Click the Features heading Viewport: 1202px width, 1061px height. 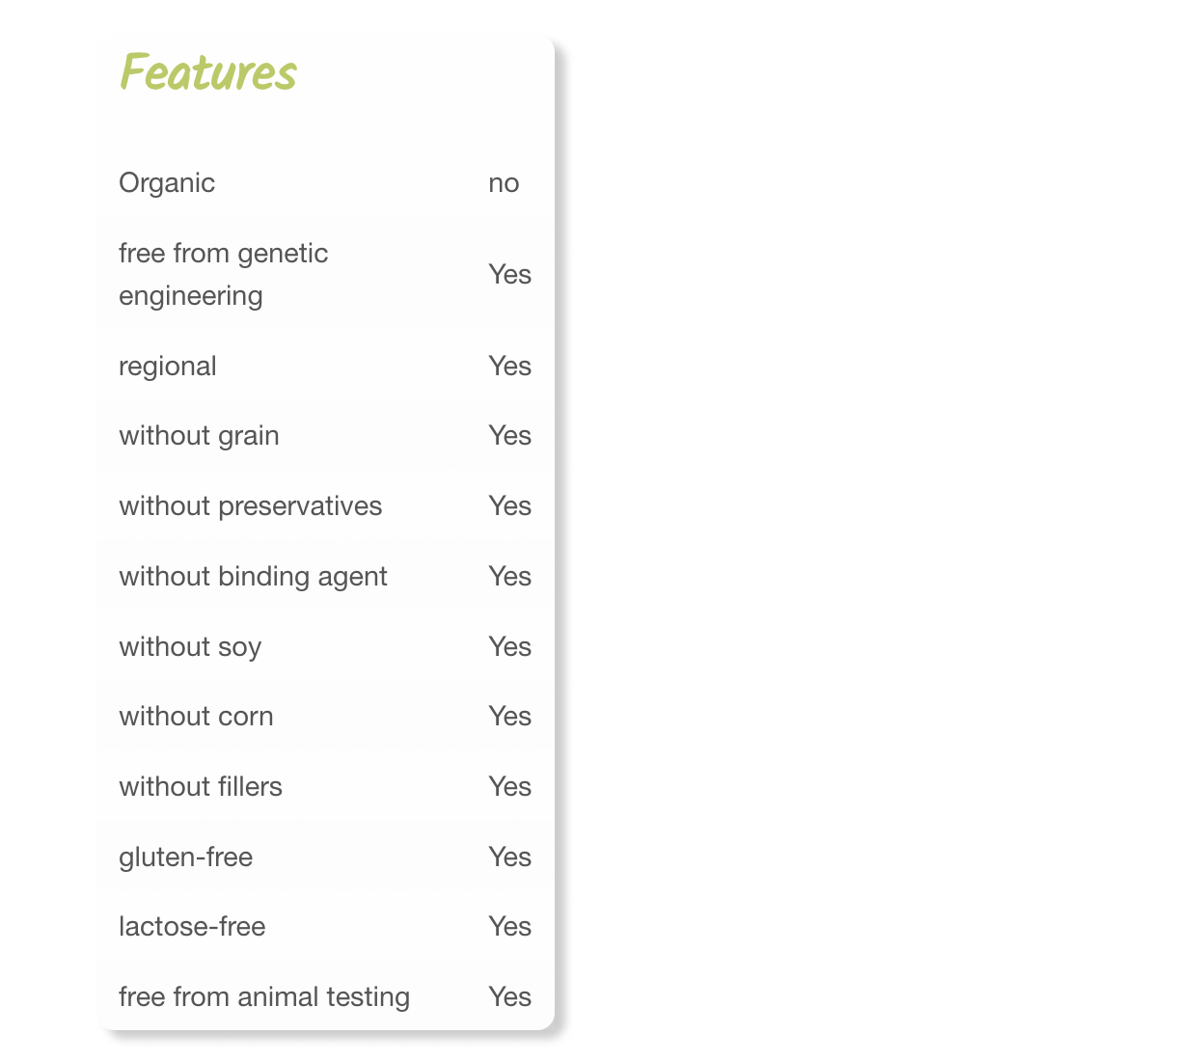click(x=207, y=72)
